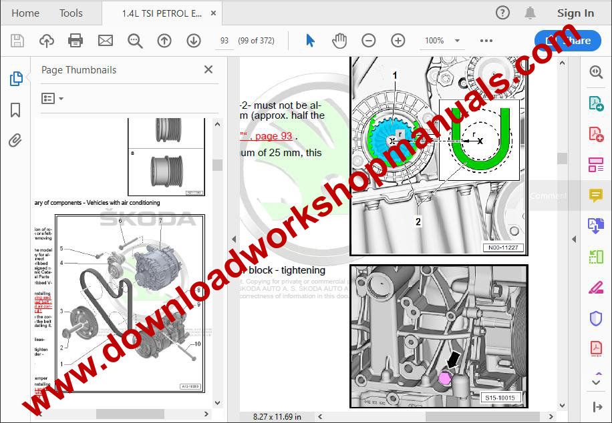The image size is (612, 423).
Task: Open the Comment tool
Action: pyautogui.click(x=596, y=195)
